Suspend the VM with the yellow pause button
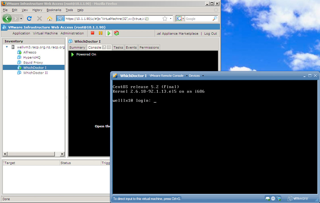Viewport: 320px width, 203px height. 101,33
